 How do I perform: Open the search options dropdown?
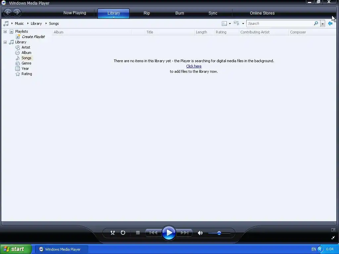point(322,23)
